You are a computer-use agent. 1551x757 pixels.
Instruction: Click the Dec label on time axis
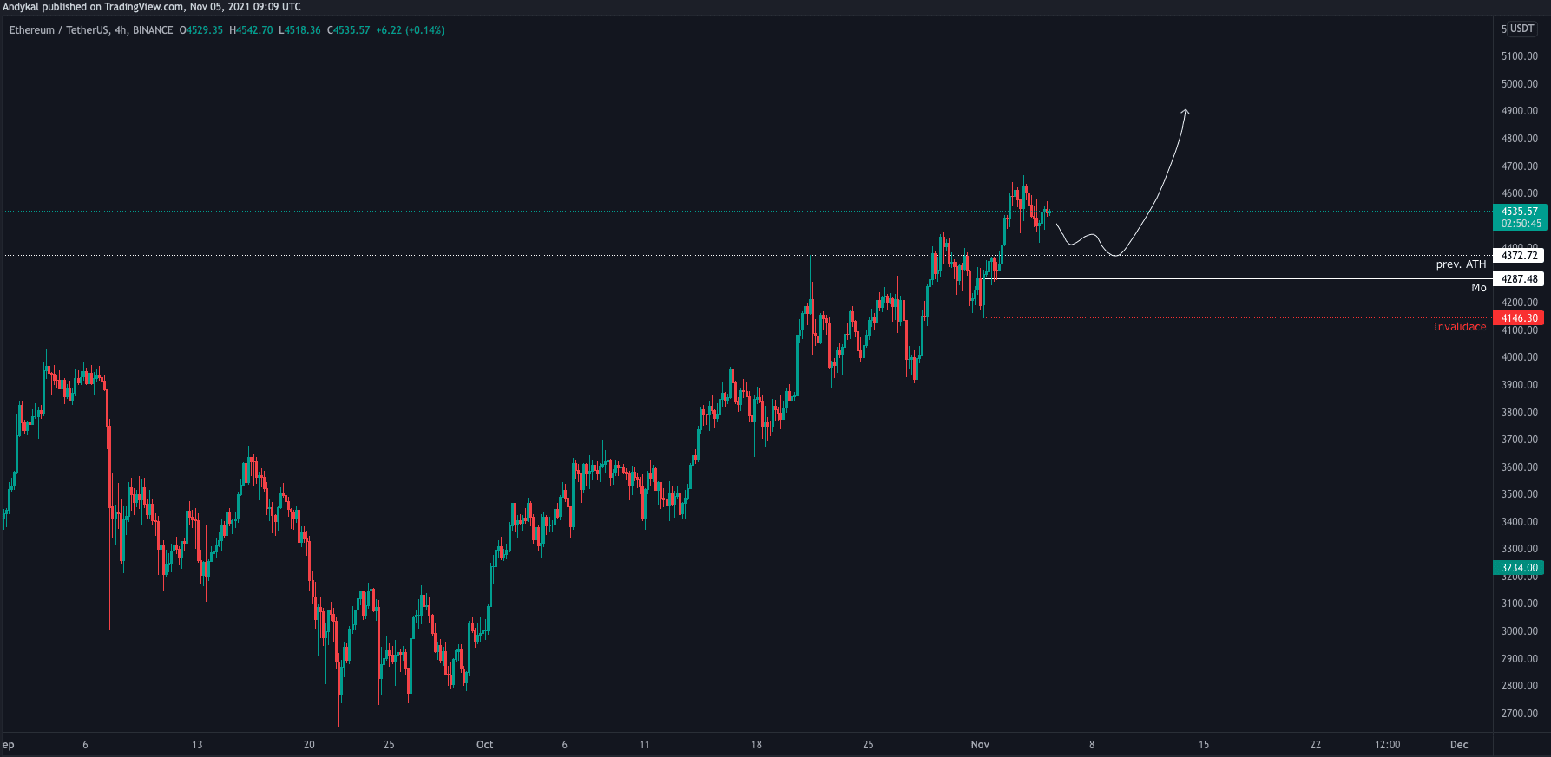1459,745
